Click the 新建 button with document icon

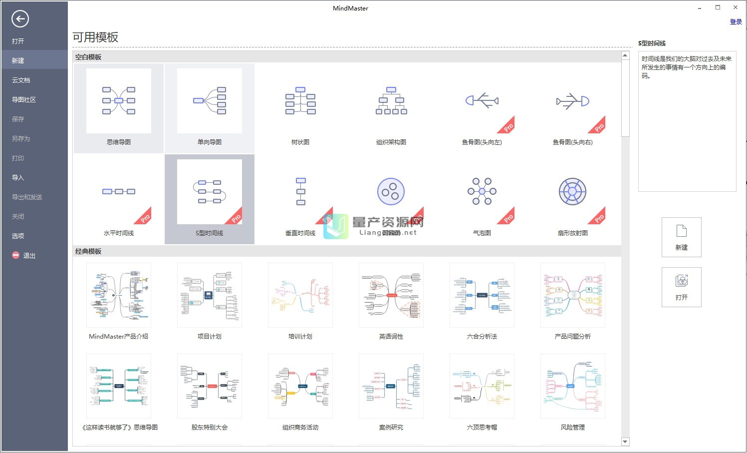pyautogui.click(x=681, y=237)
